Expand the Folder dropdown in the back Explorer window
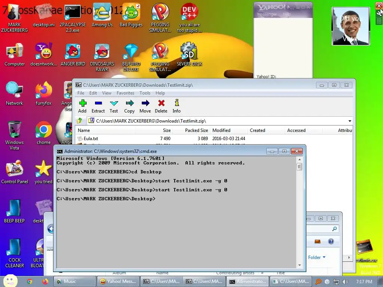 pos(317,257)
